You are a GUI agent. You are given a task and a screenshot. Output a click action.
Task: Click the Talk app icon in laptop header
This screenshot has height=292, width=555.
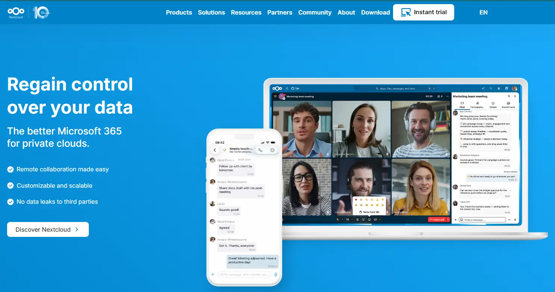point(293,88)
